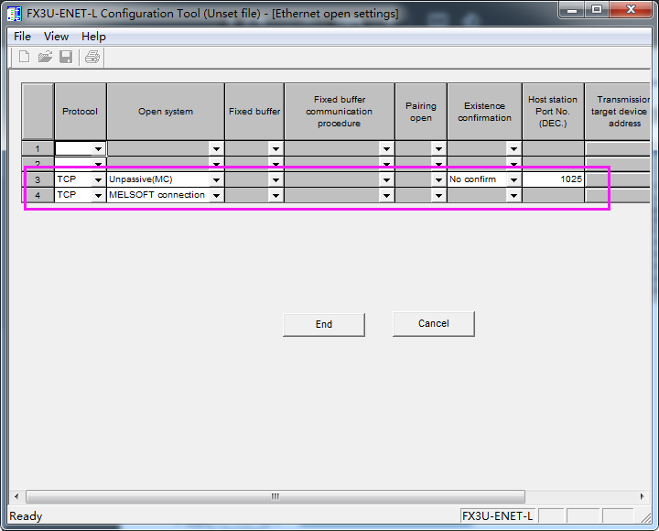Viewport: 659px width, 531px height.
Task: Close the configuration tool window
Action: click(x=631, y=10)
